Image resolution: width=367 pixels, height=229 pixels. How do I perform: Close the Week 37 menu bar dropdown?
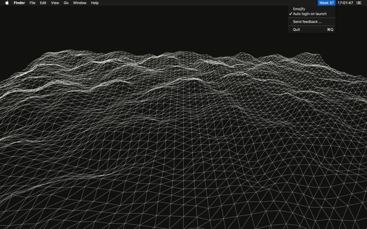(326, 3)
